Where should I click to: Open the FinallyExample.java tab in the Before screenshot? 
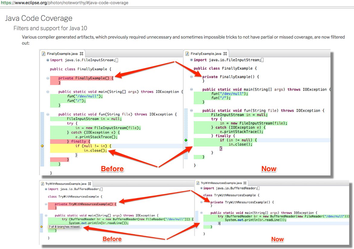coord(62,54)
